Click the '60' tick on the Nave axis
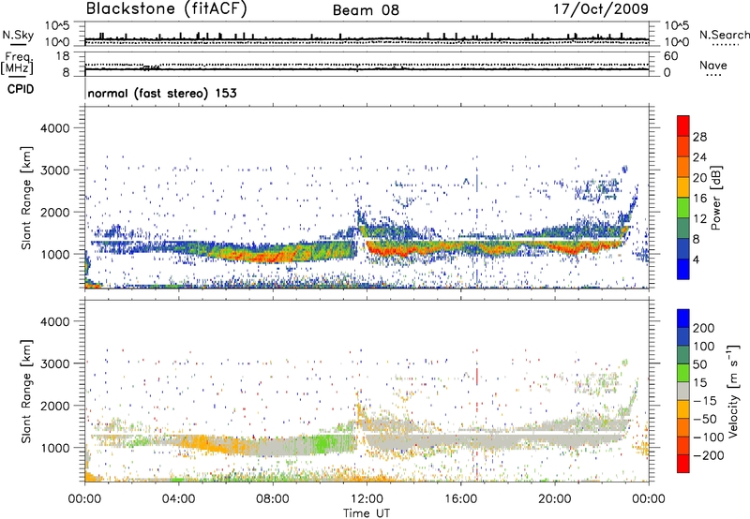Screen dimensions: 750x519 click(x=670, y=56)
